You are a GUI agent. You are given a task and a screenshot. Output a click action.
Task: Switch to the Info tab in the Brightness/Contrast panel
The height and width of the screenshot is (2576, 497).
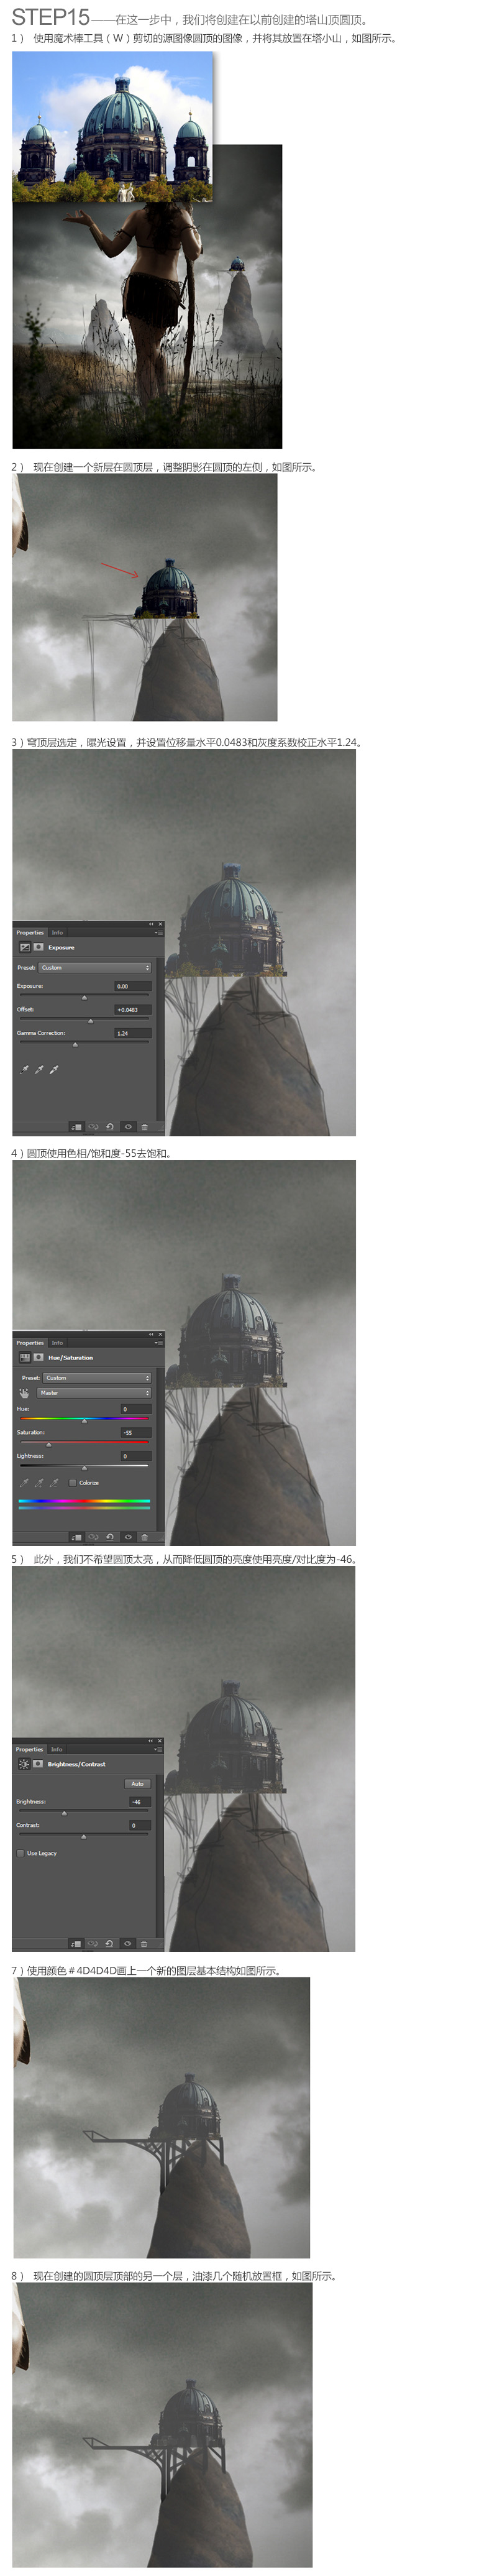pos(57,1749)
